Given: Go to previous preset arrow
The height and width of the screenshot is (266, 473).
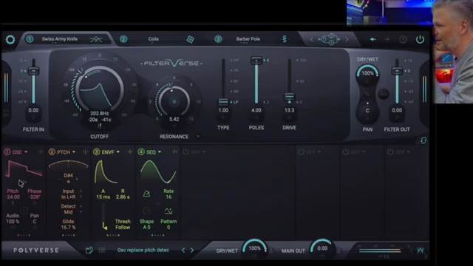Looking at the screenshot, I should (x=183, y=250).
